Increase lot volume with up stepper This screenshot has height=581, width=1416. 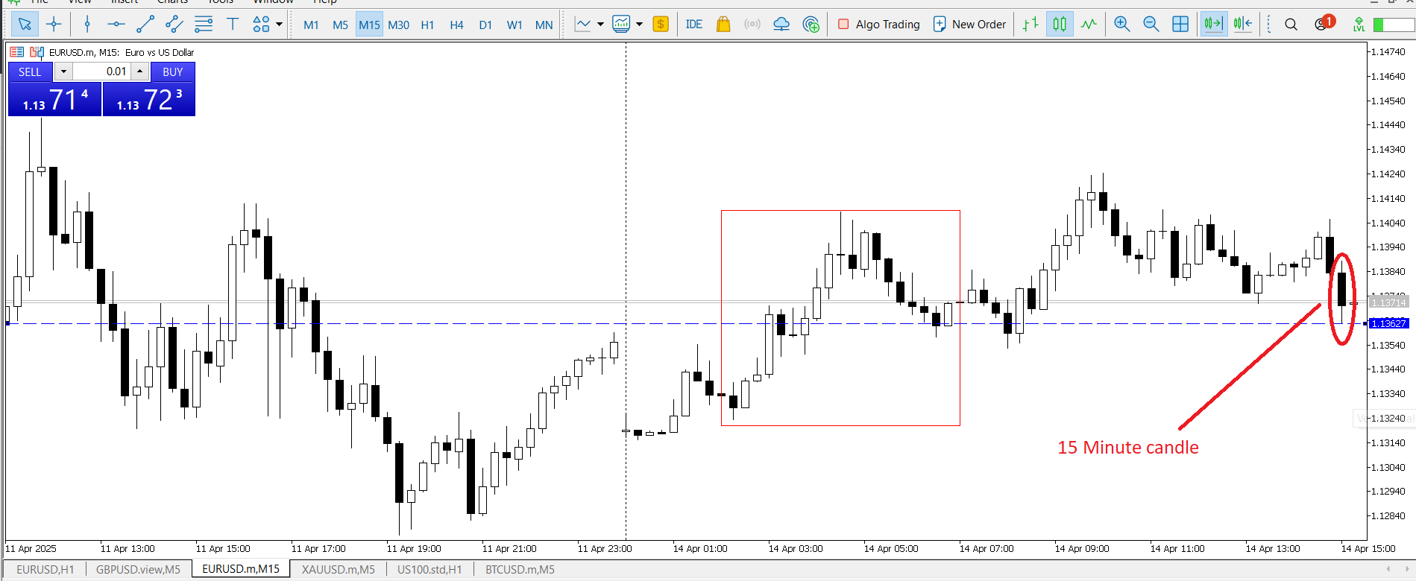[x=139, y=72]
